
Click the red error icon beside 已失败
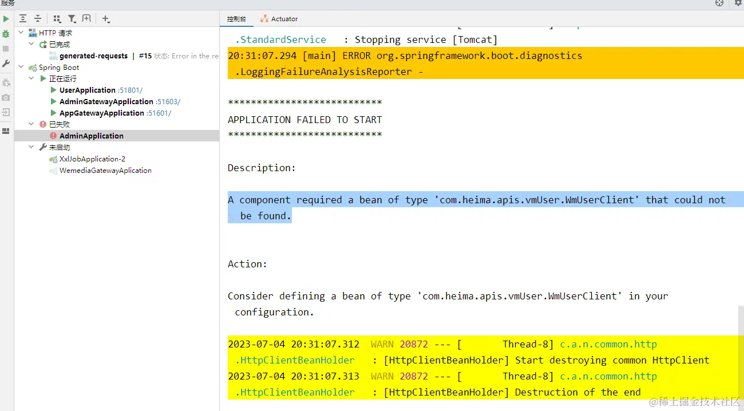coord(43,124)
